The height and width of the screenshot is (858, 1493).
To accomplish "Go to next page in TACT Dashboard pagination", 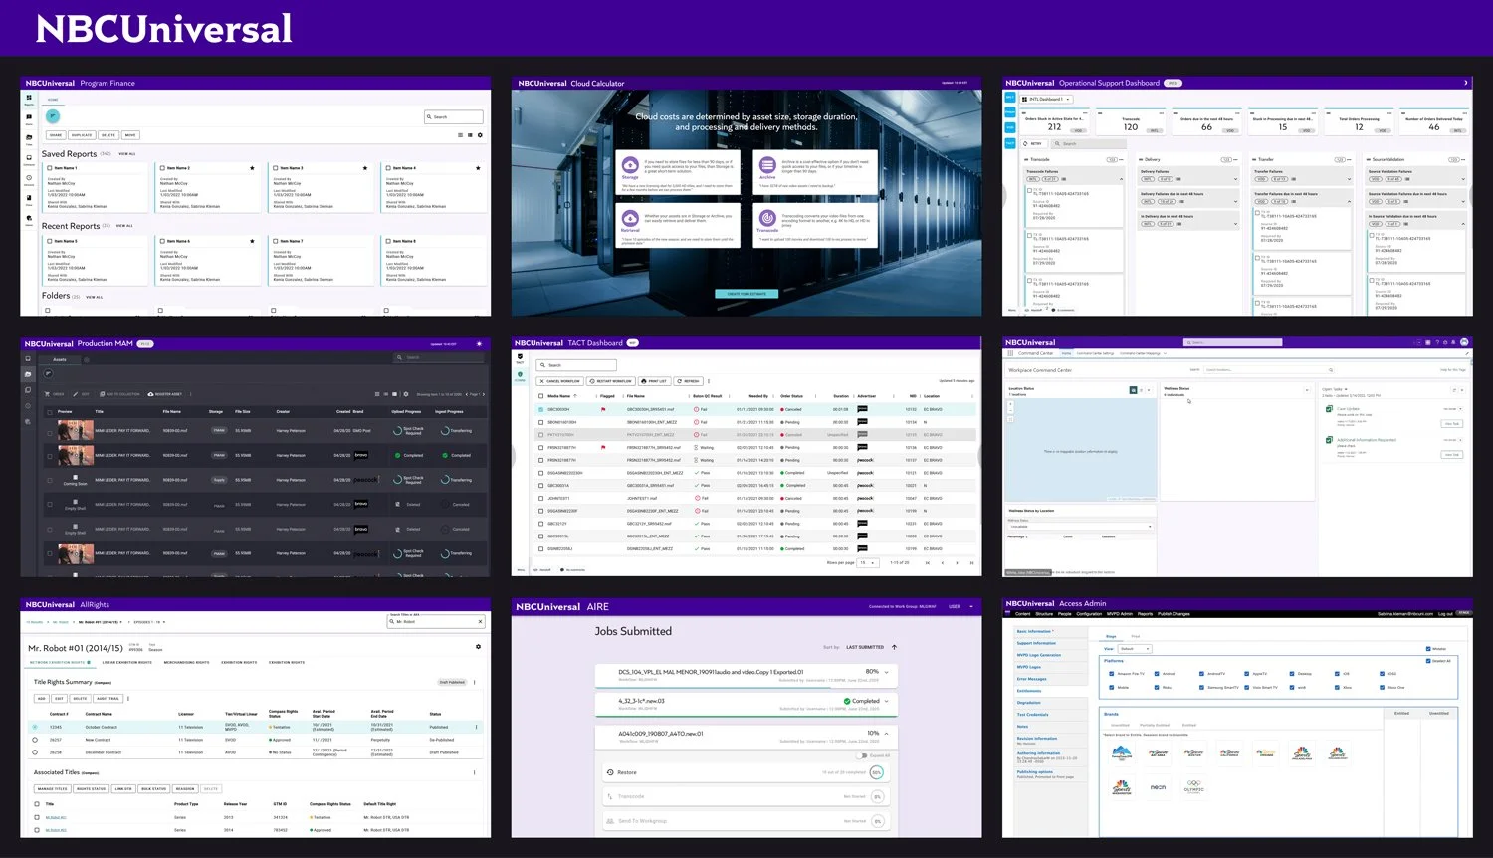I will coord(958,563).
